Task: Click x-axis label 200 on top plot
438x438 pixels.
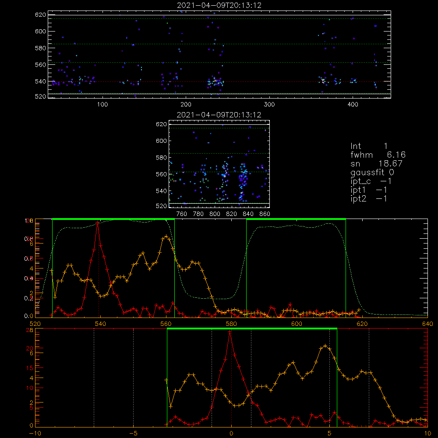Action: point(186,105)
